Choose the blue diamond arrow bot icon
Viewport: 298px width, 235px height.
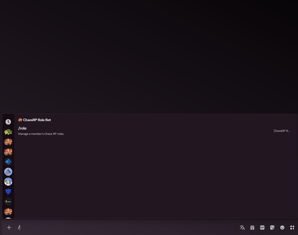click(8, 162)
